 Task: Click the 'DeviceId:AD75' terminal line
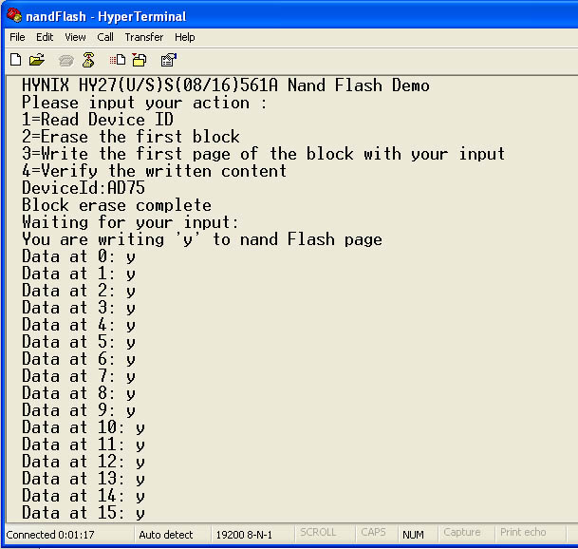pyautogui.click(x=84, y=188)
